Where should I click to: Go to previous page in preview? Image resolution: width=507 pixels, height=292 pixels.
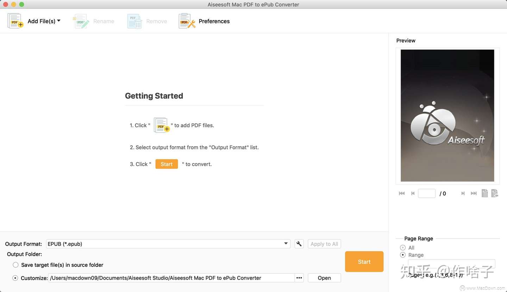[413, 193]
